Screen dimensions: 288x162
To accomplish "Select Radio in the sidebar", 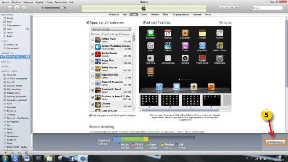I will coord(9,36).
